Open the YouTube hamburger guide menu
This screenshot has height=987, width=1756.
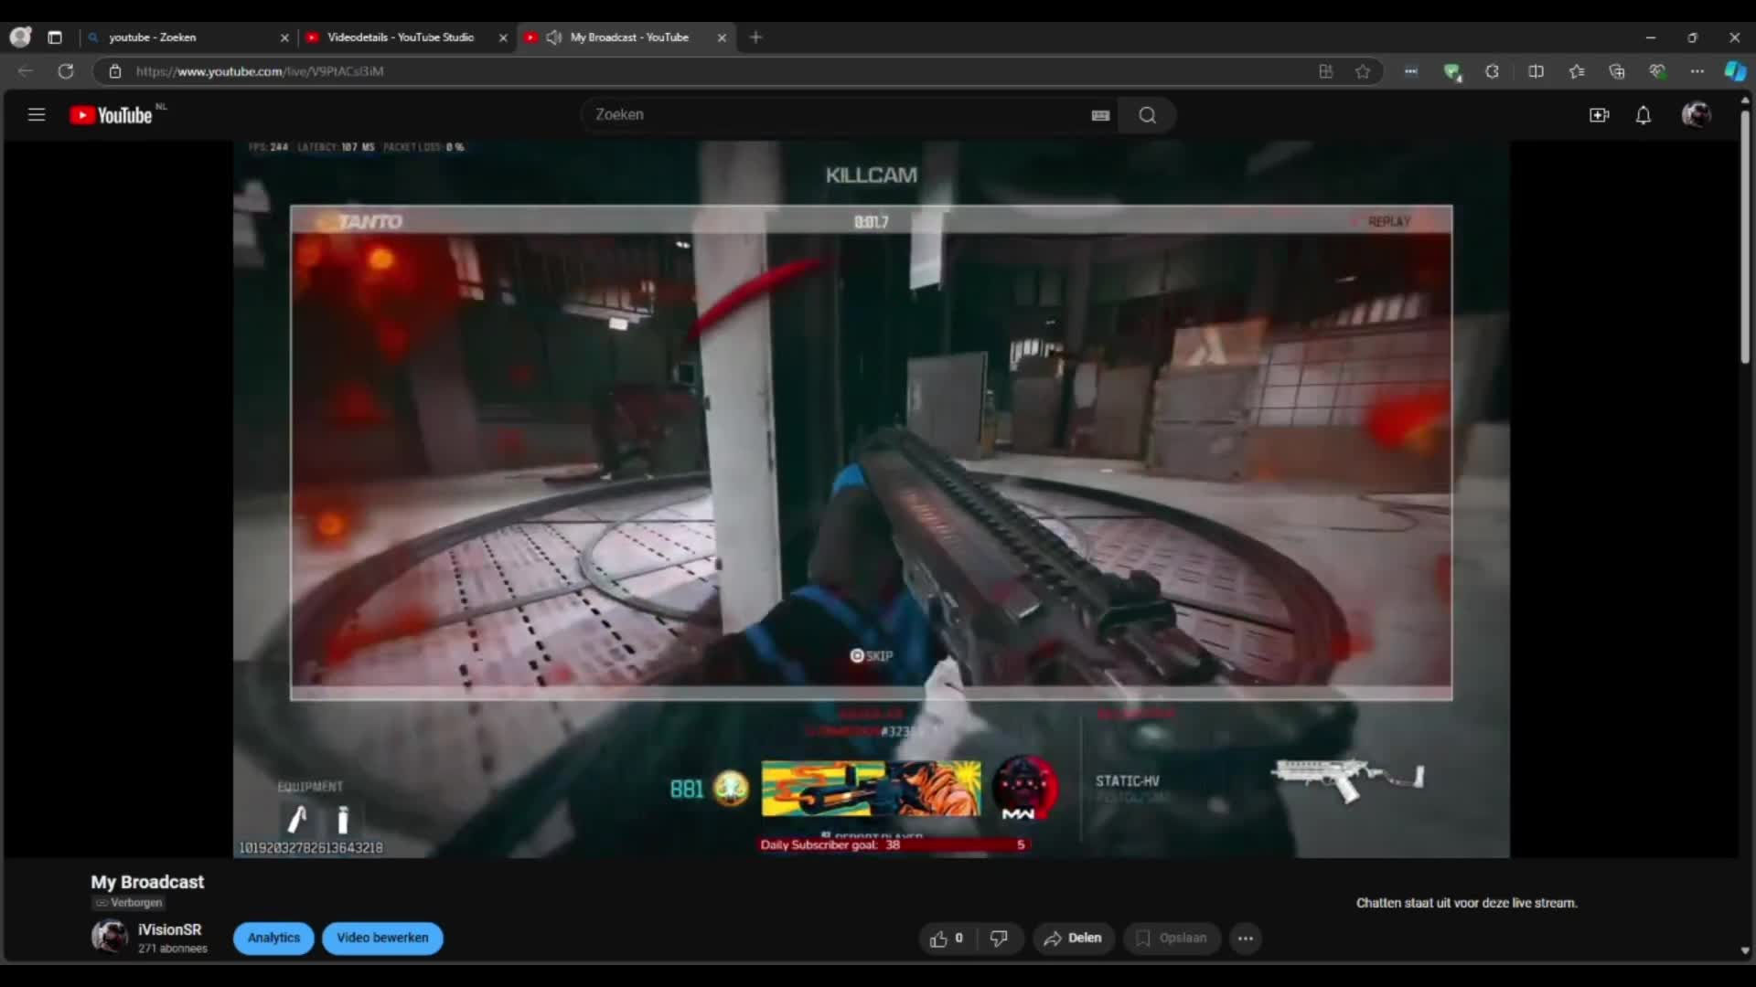[x=37, y=115]
